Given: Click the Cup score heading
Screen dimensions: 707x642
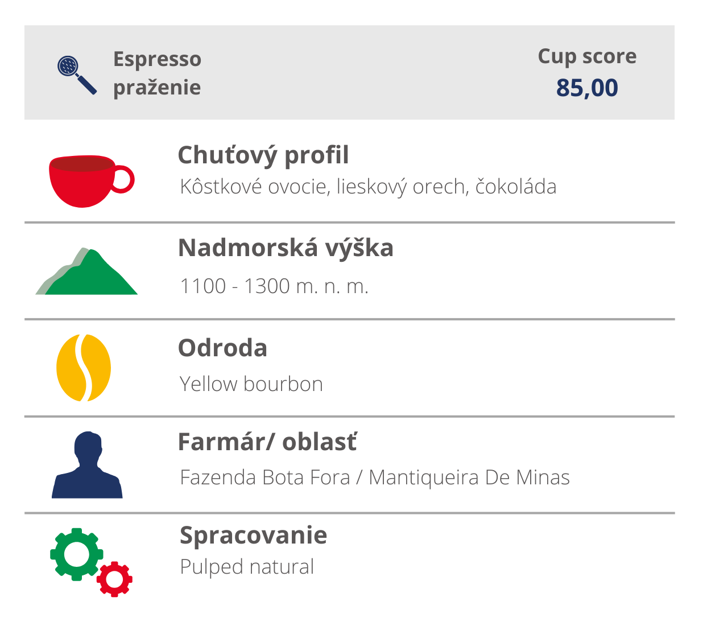Looking at the screenshot, I should tap(587, 56).
